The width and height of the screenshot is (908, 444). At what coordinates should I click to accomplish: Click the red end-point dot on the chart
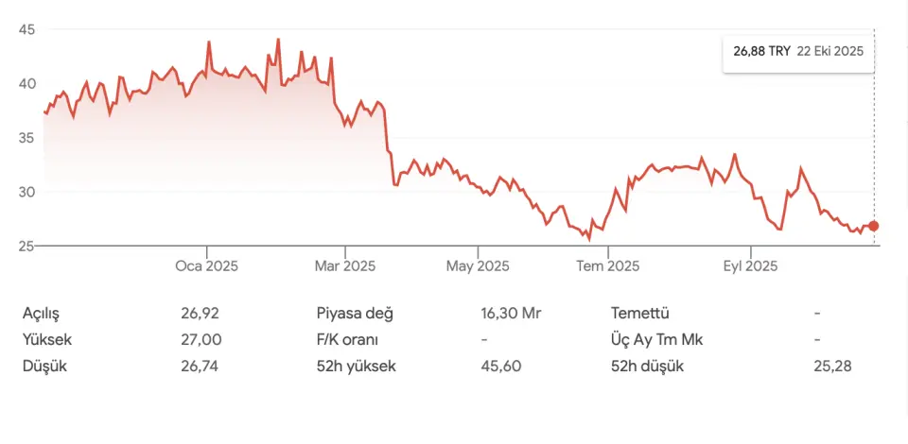(873, 226)
